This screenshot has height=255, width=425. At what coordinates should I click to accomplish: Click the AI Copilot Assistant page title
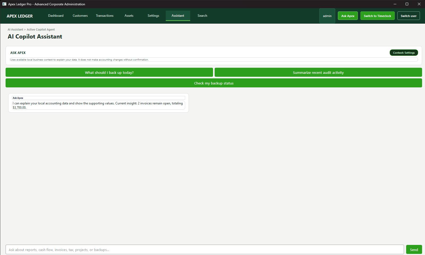point(35,37)
